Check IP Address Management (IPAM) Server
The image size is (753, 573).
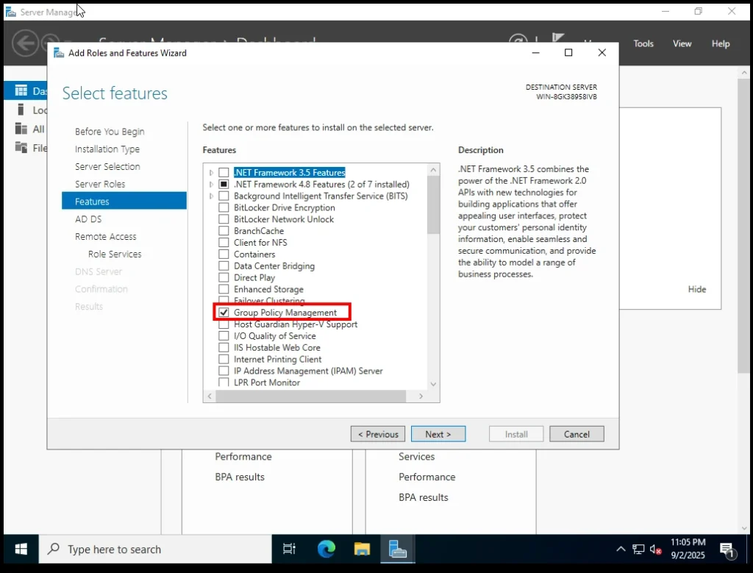point(224,371)
